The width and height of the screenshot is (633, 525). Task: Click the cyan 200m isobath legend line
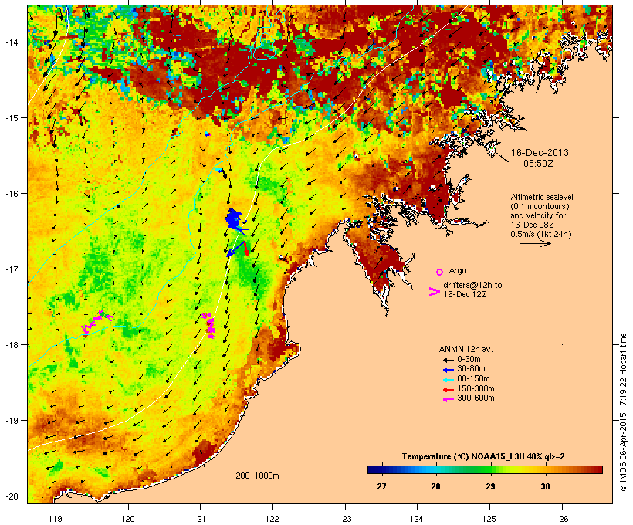[250, 483]
